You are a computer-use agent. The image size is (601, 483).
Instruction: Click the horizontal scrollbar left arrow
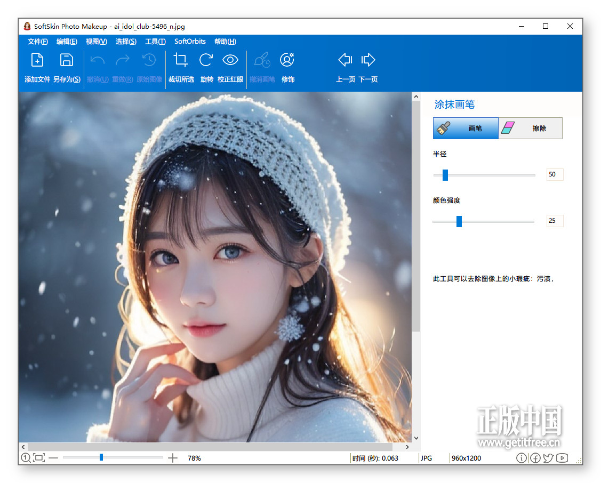tap(23, 447)
